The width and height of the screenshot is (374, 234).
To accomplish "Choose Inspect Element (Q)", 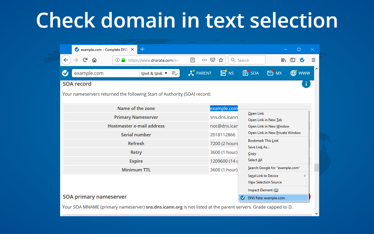I will [273, 190].
